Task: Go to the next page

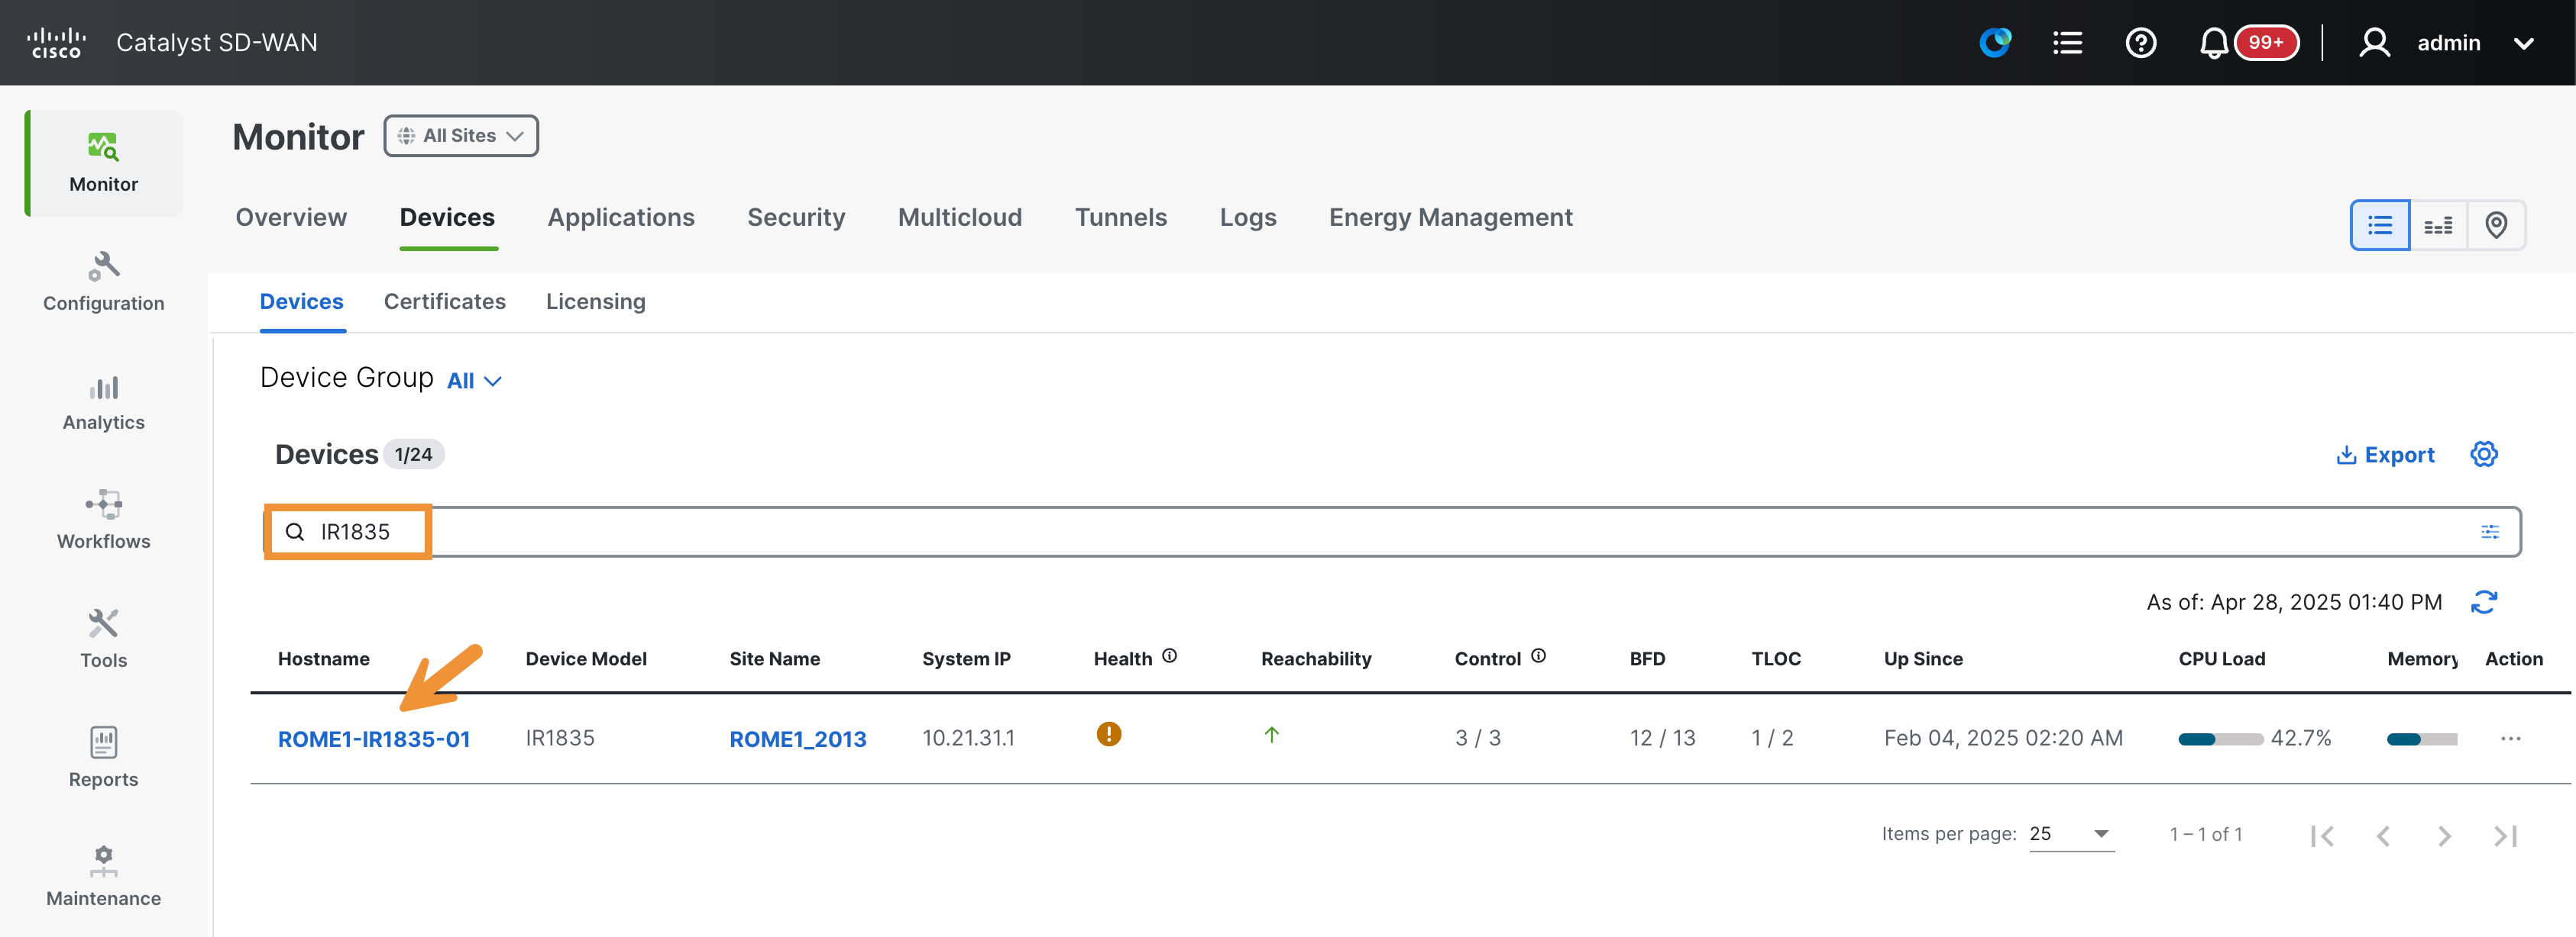Action: coord(2444,836)
